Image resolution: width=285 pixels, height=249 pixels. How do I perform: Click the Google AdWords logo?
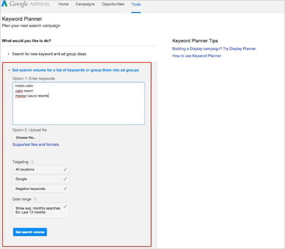pyautogui.click(x=26, y=4)
